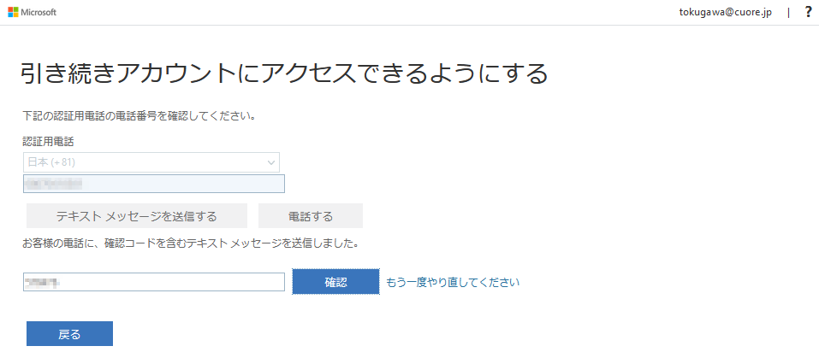Click the country selector chevron arrow
Screen dimensions: 819x352
point(271,162)
